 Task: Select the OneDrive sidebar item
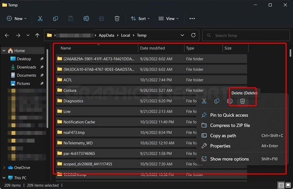coord(22,168)
